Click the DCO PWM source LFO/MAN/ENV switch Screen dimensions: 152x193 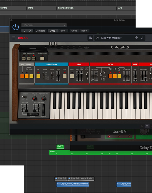[x=101, y=76]
